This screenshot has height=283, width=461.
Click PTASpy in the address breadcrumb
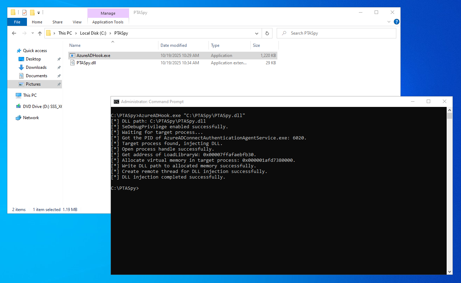tap(121, 33)
